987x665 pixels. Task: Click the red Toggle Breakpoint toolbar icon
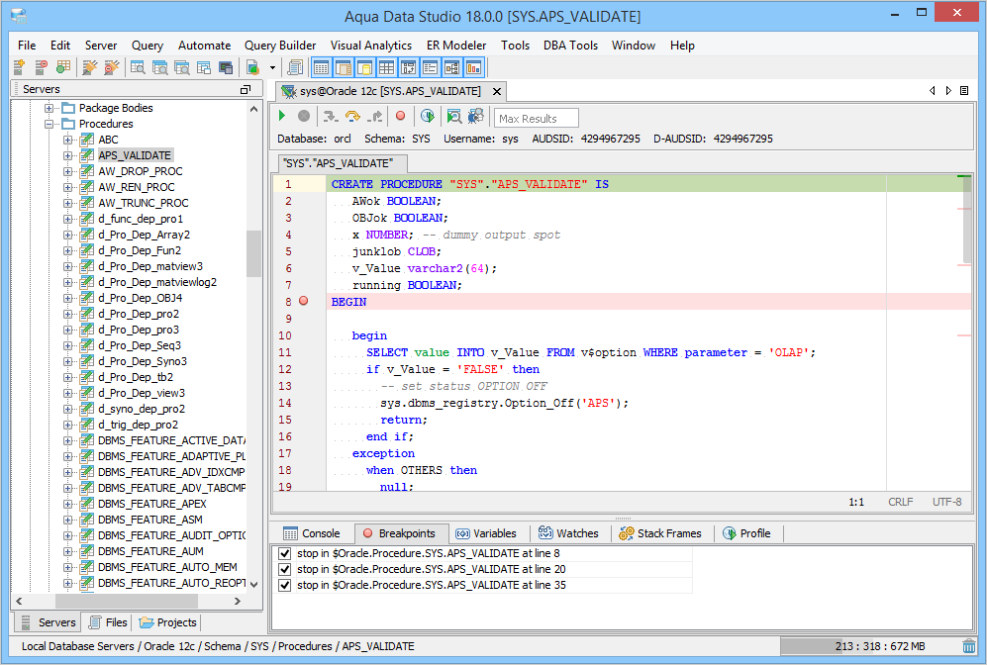(x=401, y=117)
